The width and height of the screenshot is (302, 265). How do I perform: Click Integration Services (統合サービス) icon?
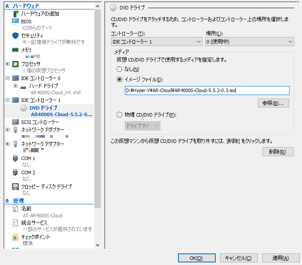15,223
